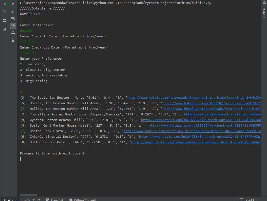Click the '2. close to city center' line

coord(42,70)
